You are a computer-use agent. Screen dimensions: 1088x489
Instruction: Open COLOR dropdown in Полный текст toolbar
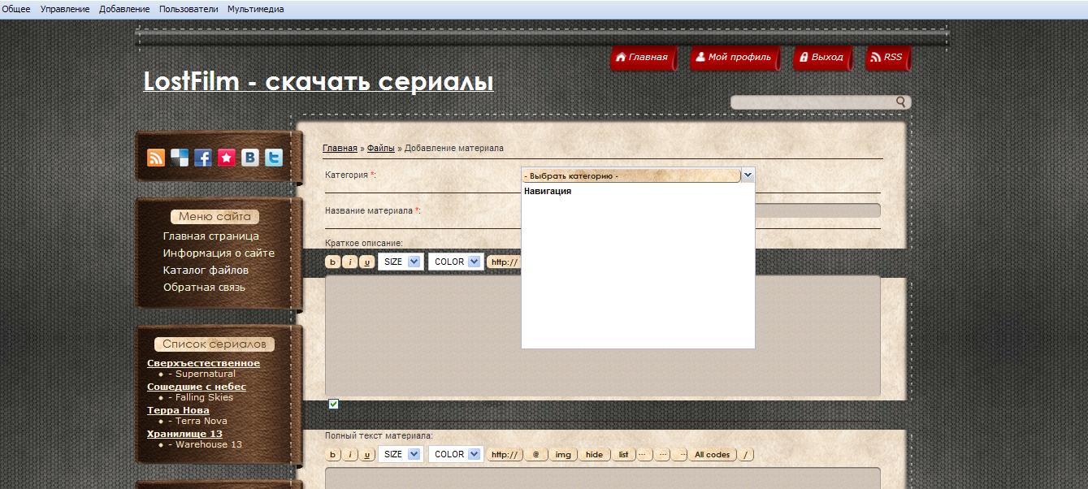[455, 454]
